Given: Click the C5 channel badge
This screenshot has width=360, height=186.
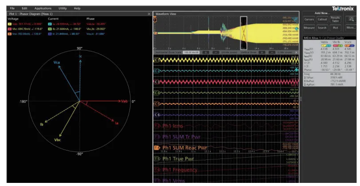Looking at the screenshot, I should 156,103.
